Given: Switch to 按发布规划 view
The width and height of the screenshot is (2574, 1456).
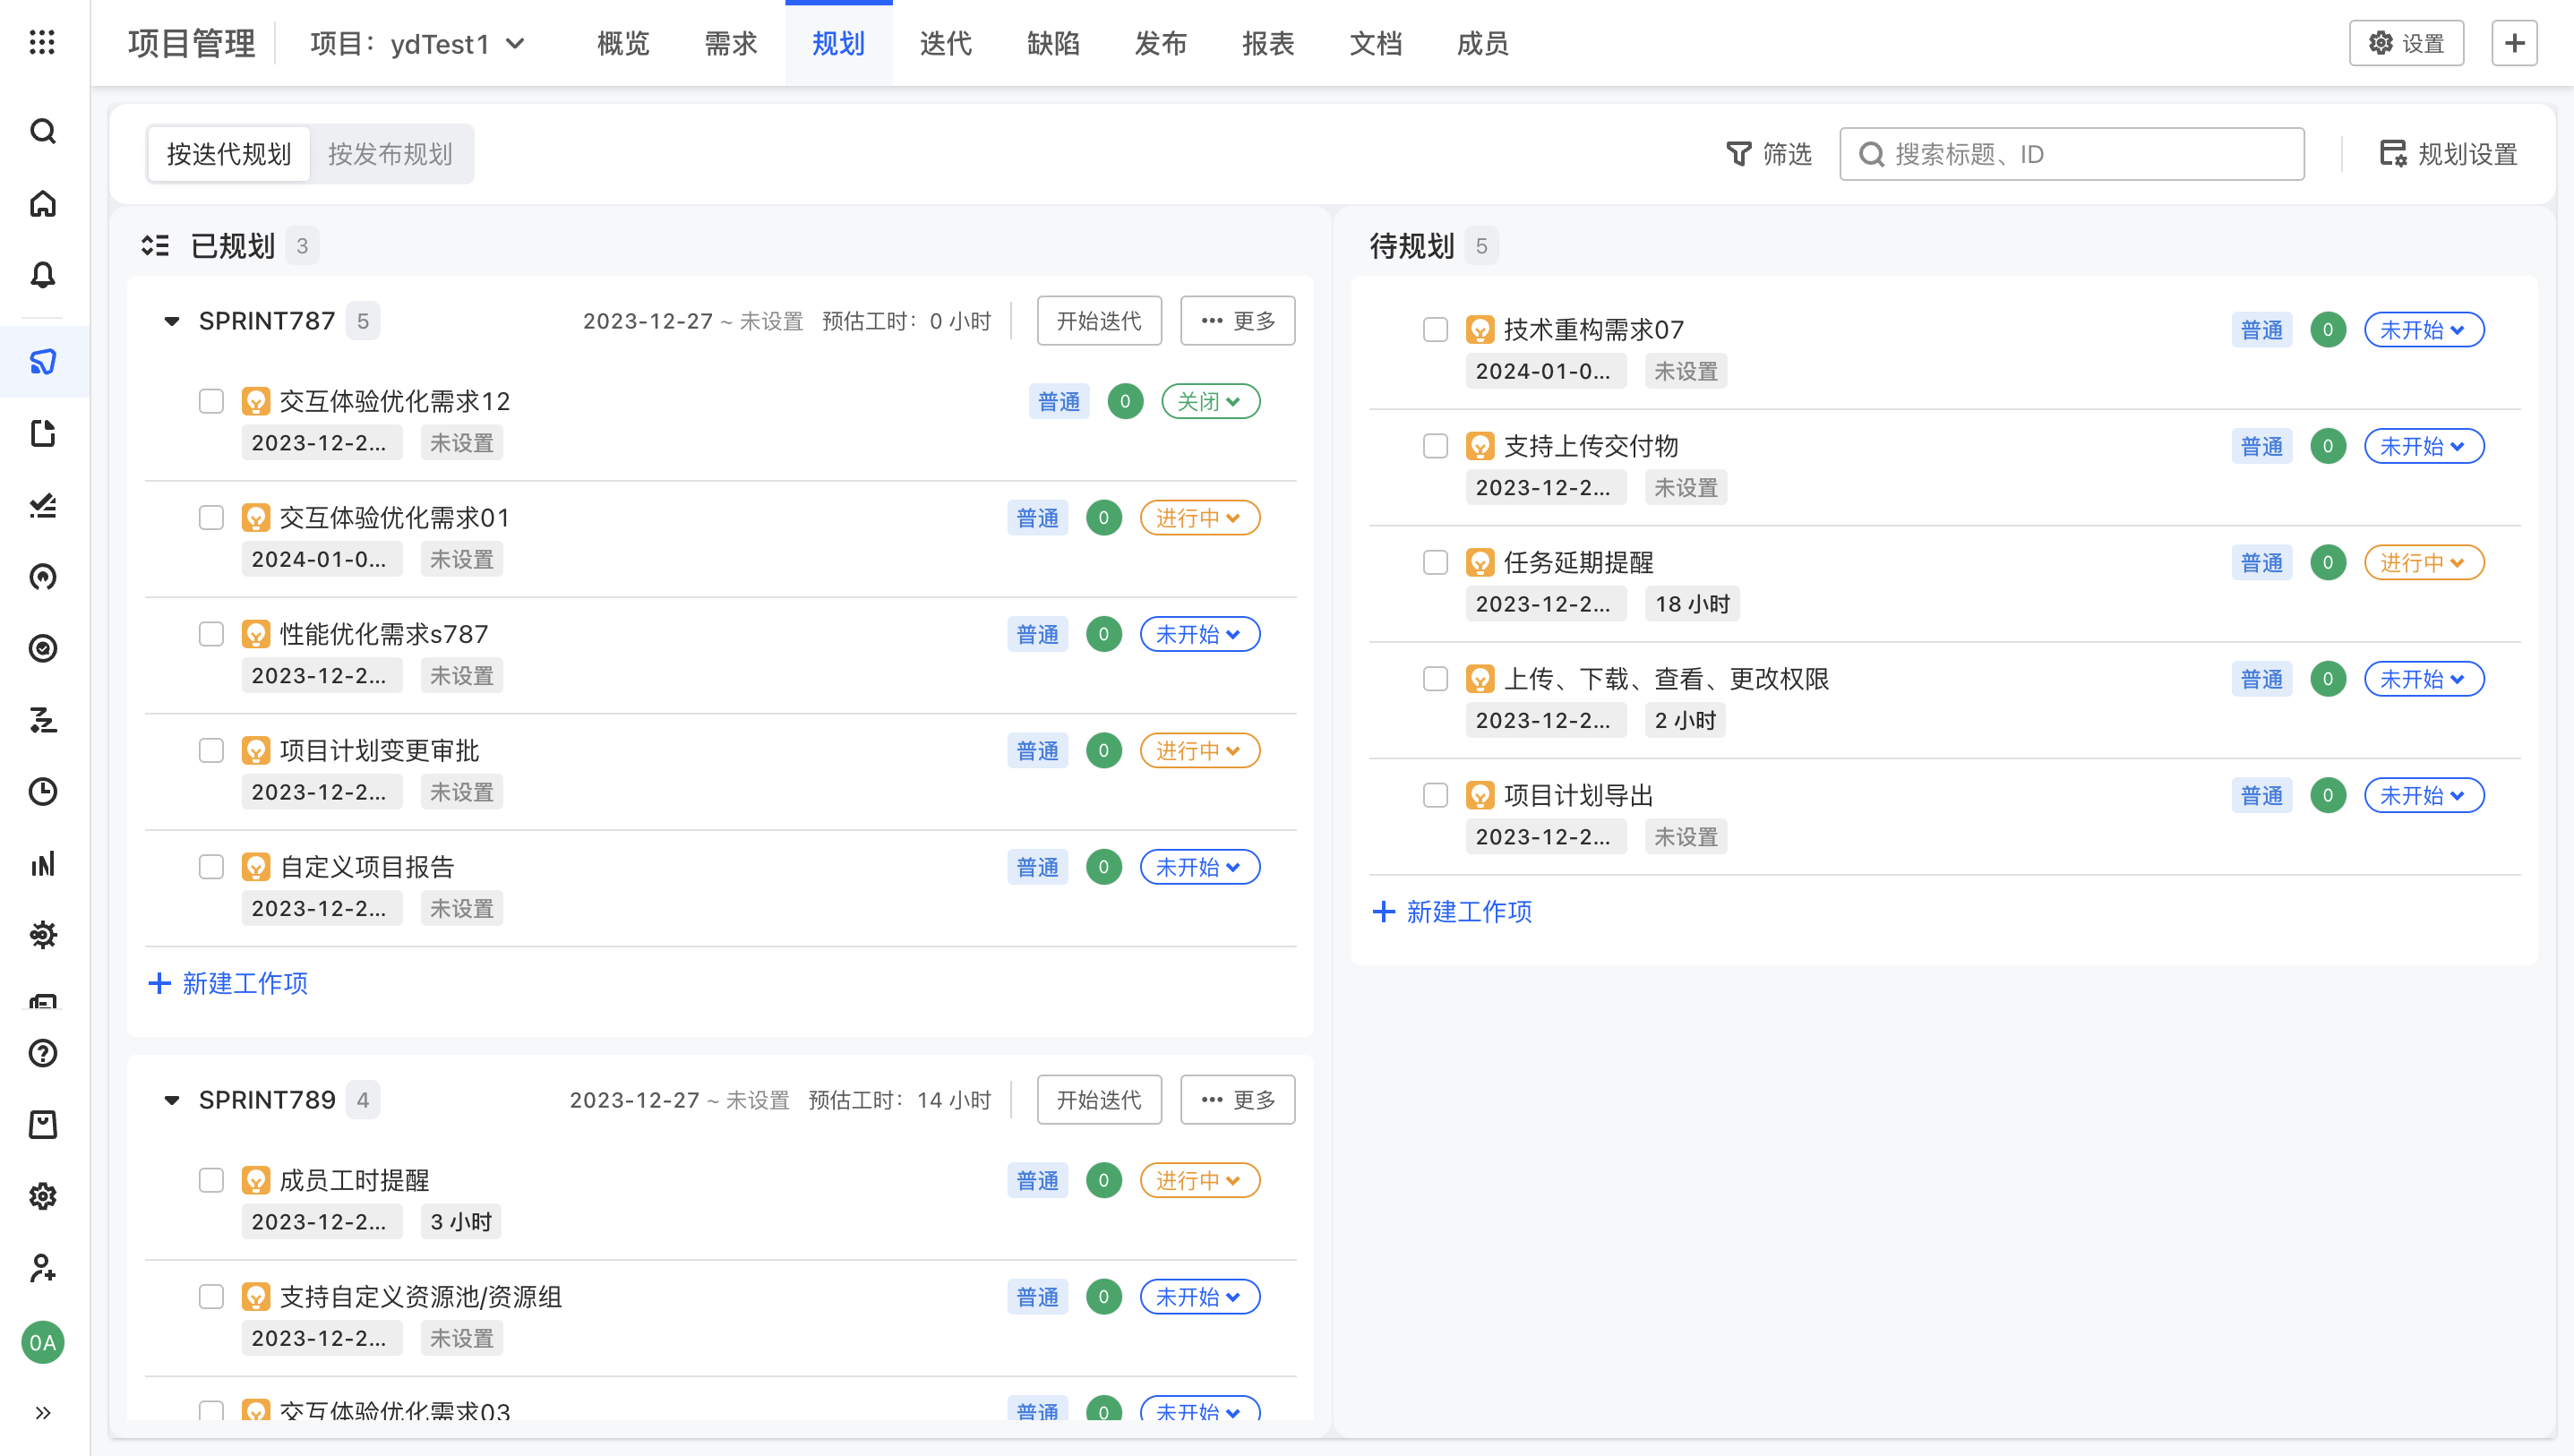Looking at the screenshot, I should pos(390,154).
